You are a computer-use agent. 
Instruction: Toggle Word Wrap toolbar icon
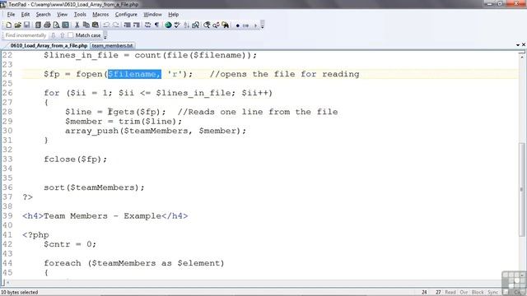[x=147, y=25]
